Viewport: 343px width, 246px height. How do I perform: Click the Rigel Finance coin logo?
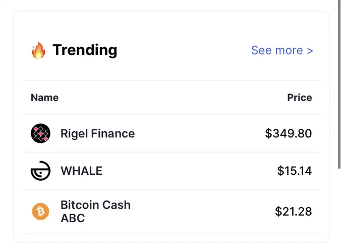click(40, 133)
